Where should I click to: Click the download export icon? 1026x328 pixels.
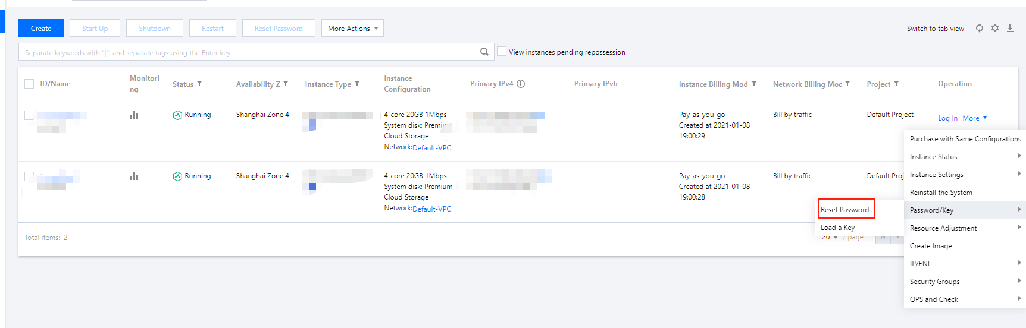1010,28
